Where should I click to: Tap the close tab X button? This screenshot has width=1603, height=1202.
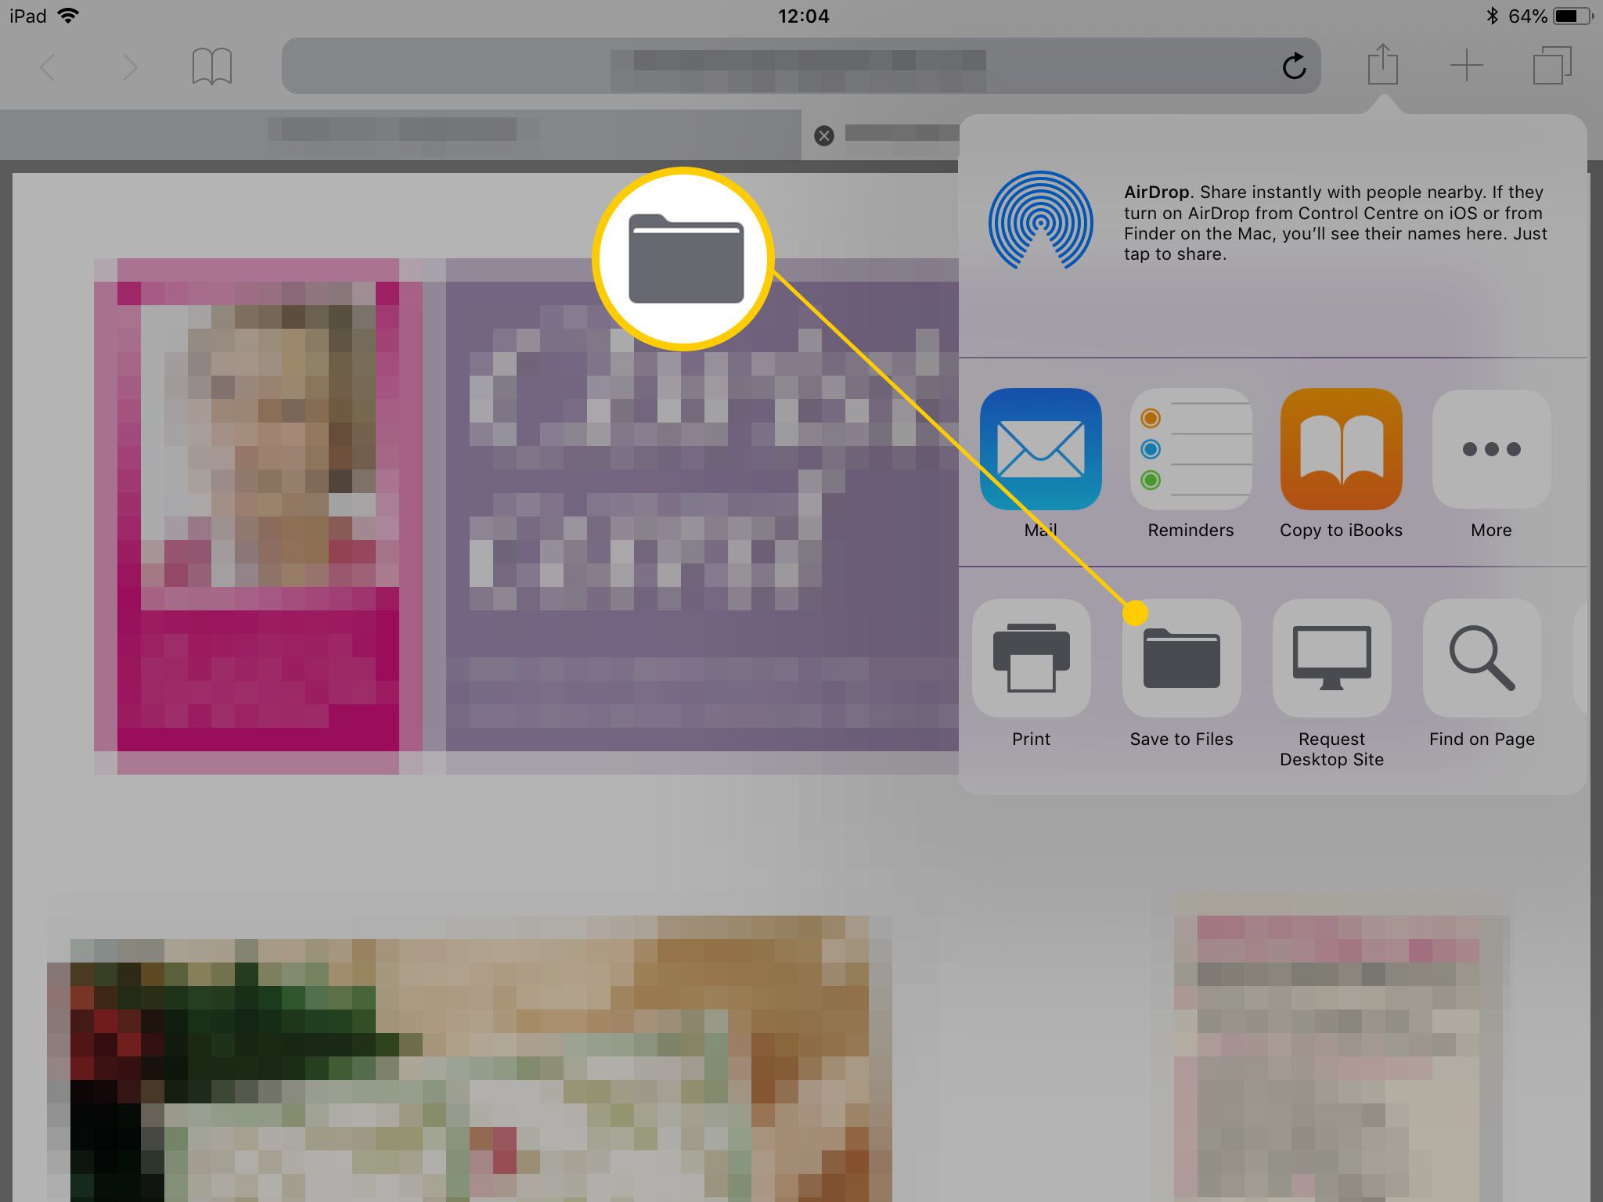coord(826,134)
